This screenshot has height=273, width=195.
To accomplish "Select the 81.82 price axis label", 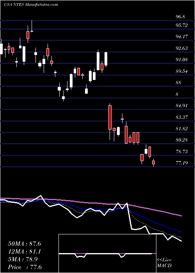I will click(x=182, y=129).
